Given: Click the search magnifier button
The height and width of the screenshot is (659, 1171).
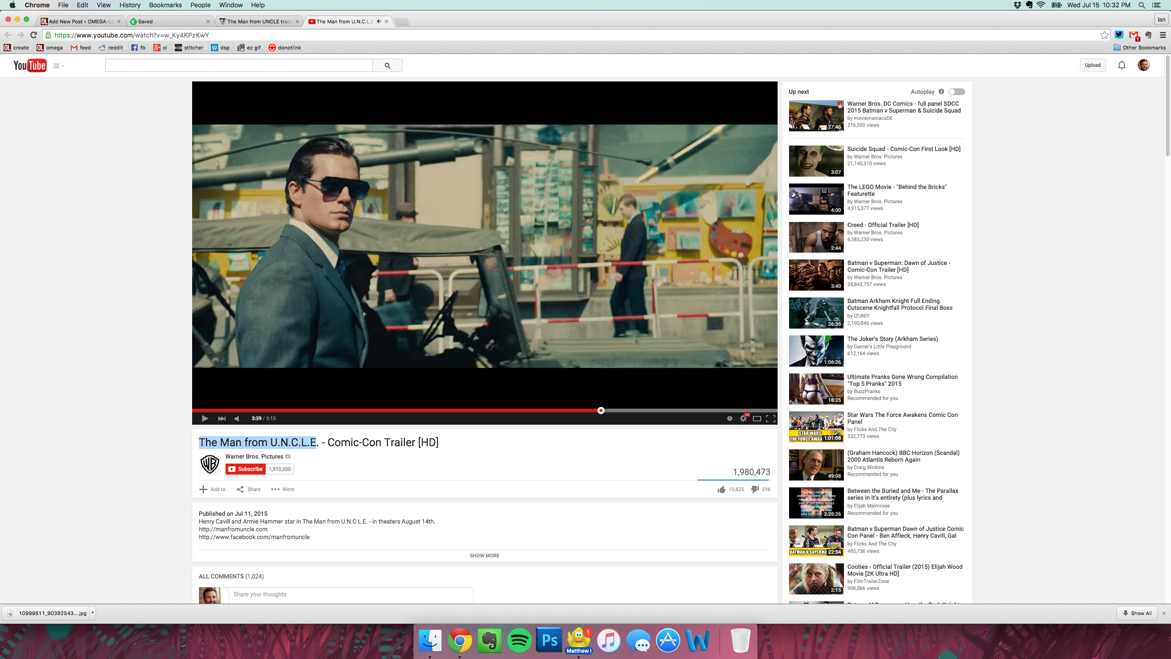Looking at the screenshot, I should (387, 65).
